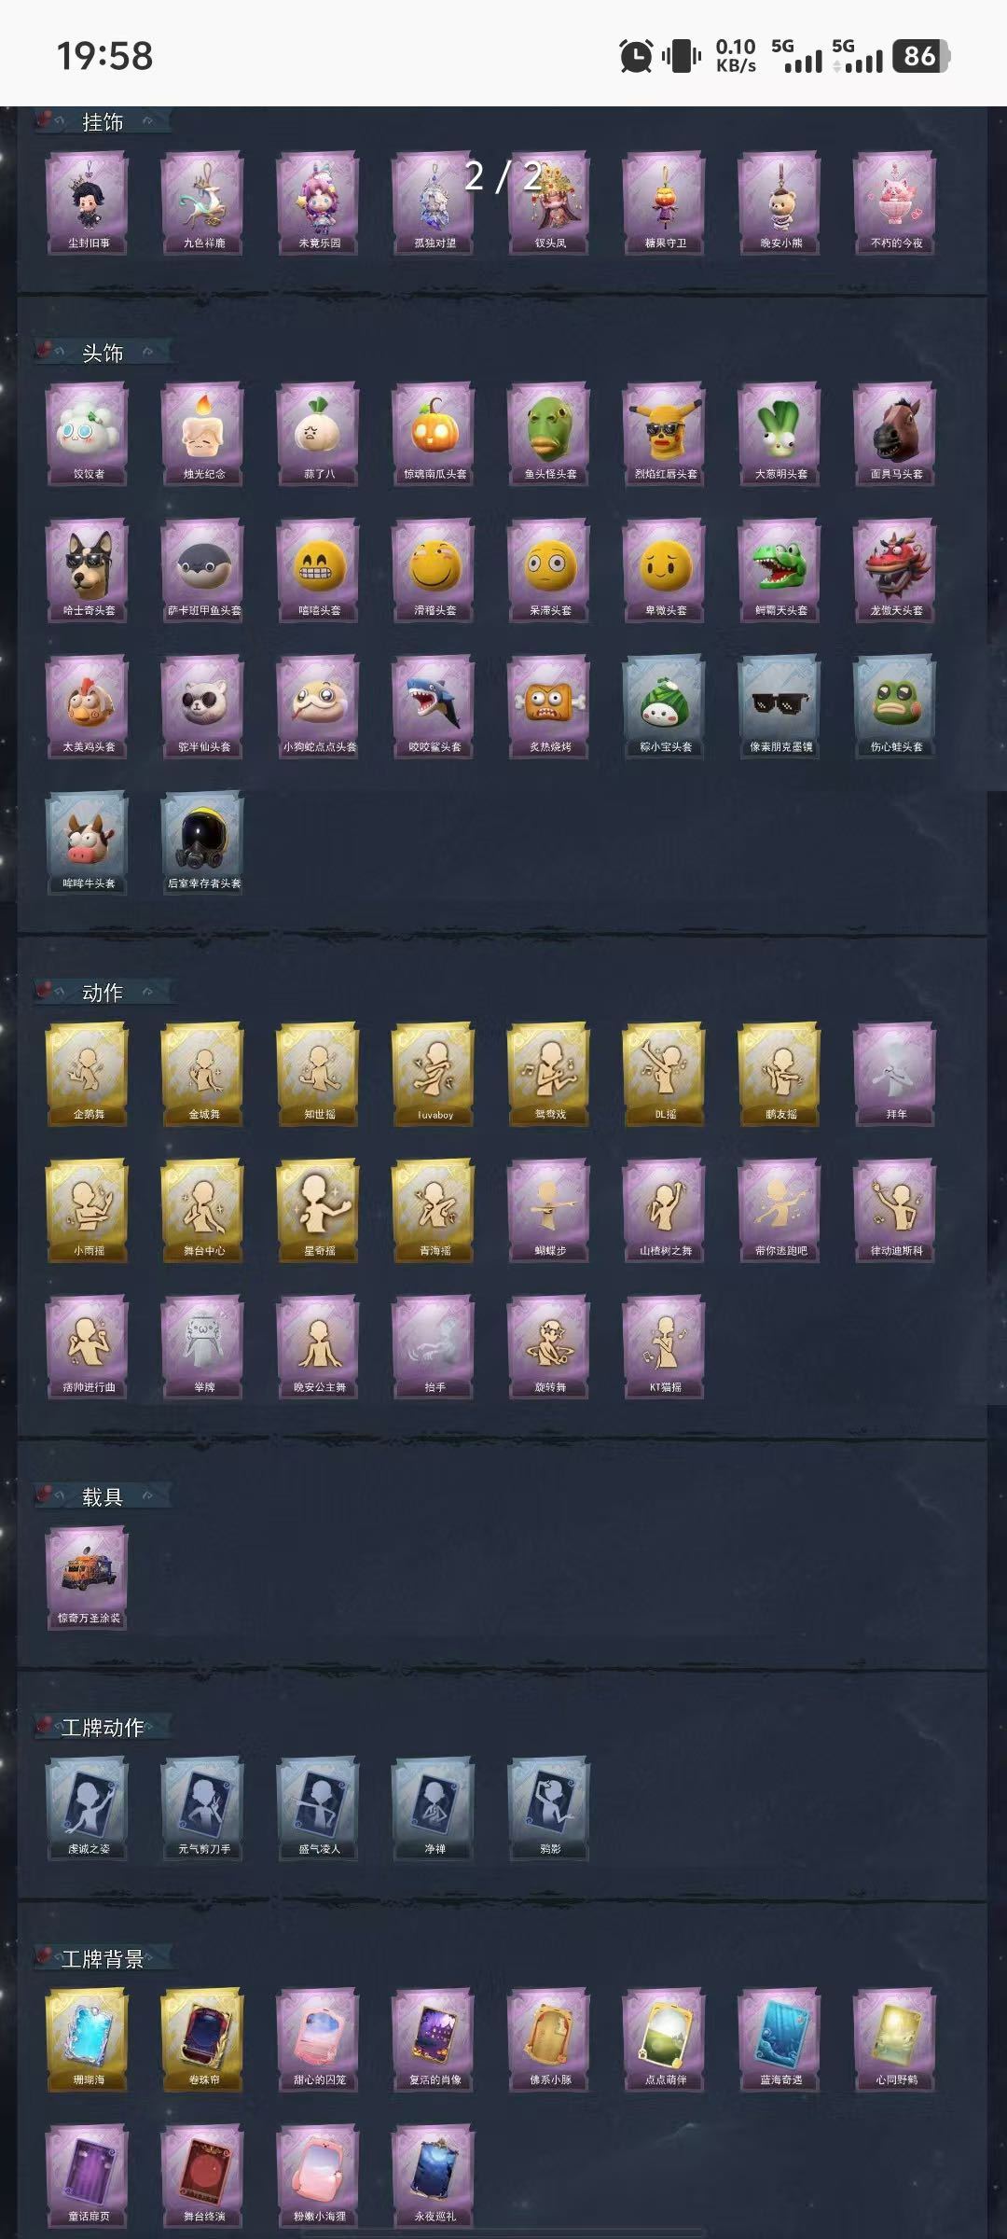Select the pumpkin head mask item
1007x2239 pixels.
435,433
